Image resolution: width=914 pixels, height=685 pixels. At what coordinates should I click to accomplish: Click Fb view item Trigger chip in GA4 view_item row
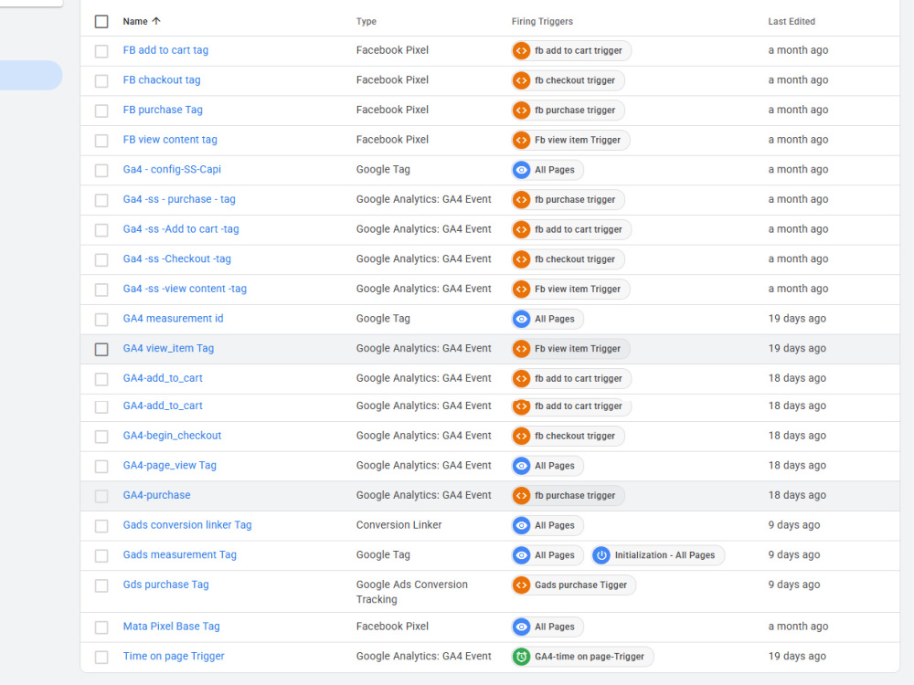(570, 348)
